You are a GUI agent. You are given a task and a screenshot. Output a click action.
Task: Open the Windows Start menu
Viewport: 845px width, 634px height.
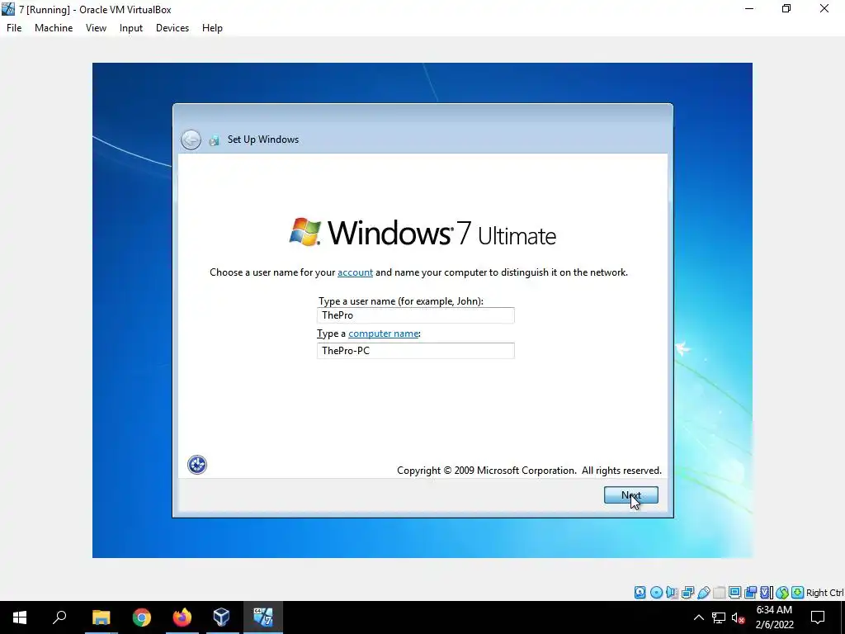click(20, 617)
